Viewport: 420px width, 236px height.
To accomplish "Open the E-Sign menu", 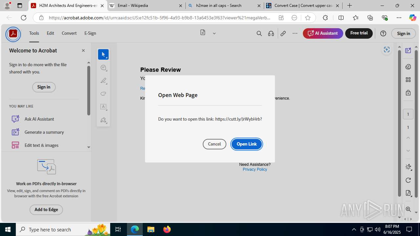I will [90, 33].
